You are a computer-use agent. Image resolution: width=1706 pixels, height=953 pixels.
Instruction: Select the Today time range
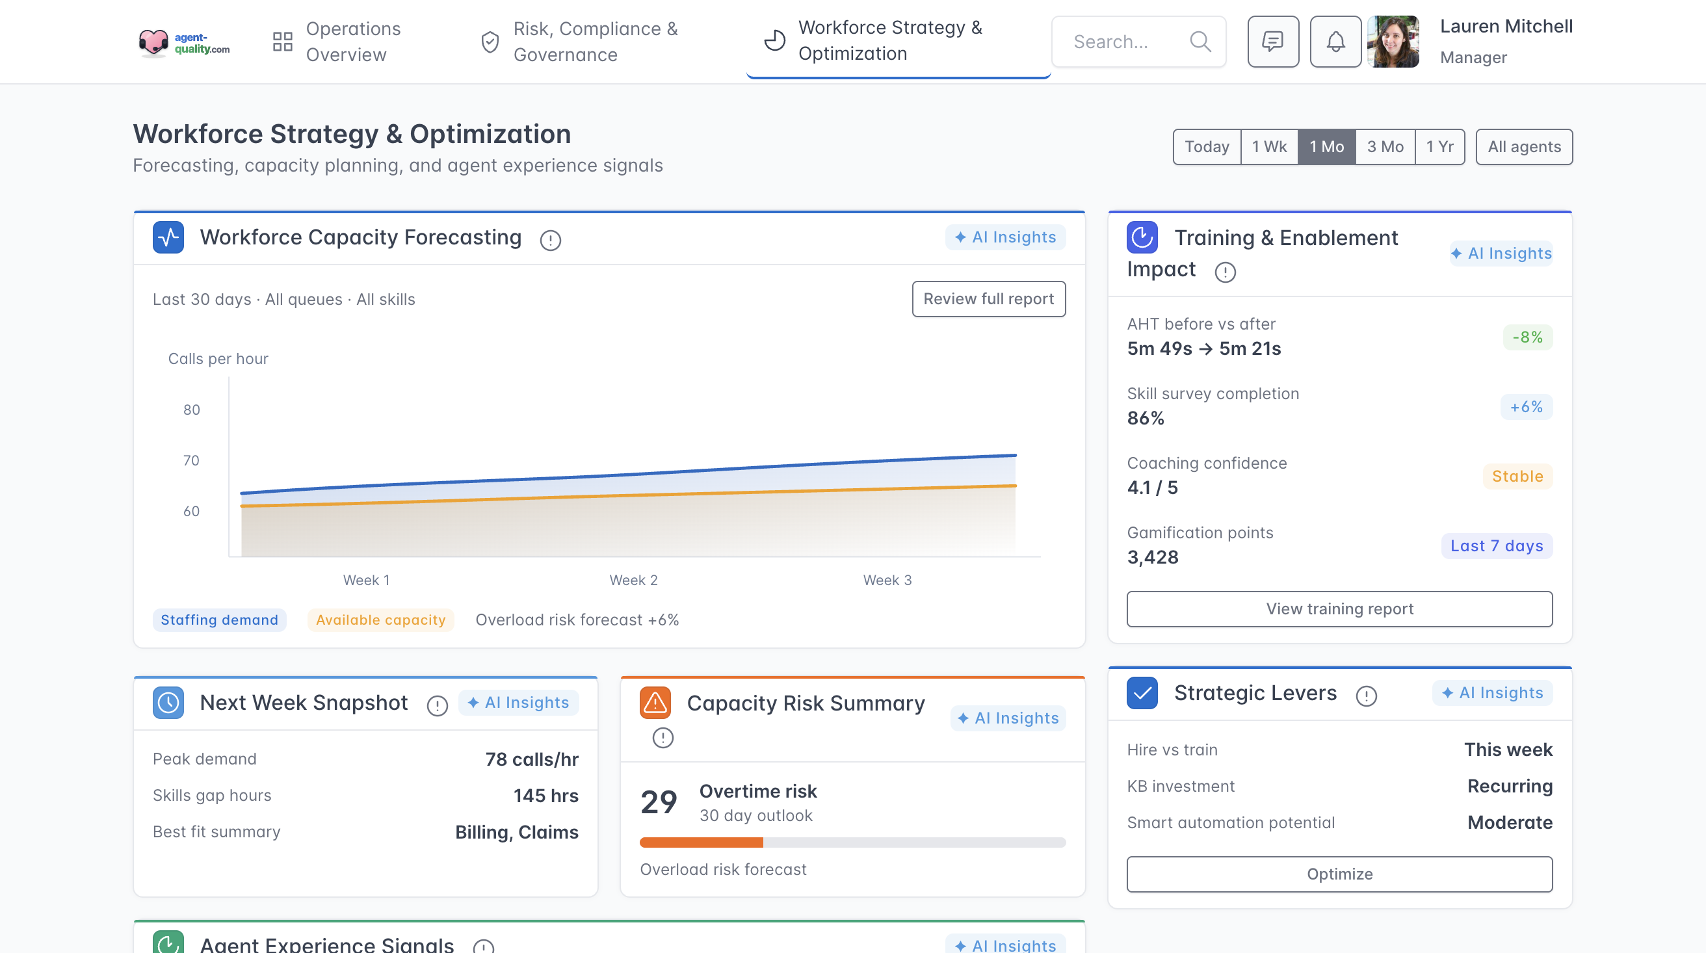[1206, 146]
